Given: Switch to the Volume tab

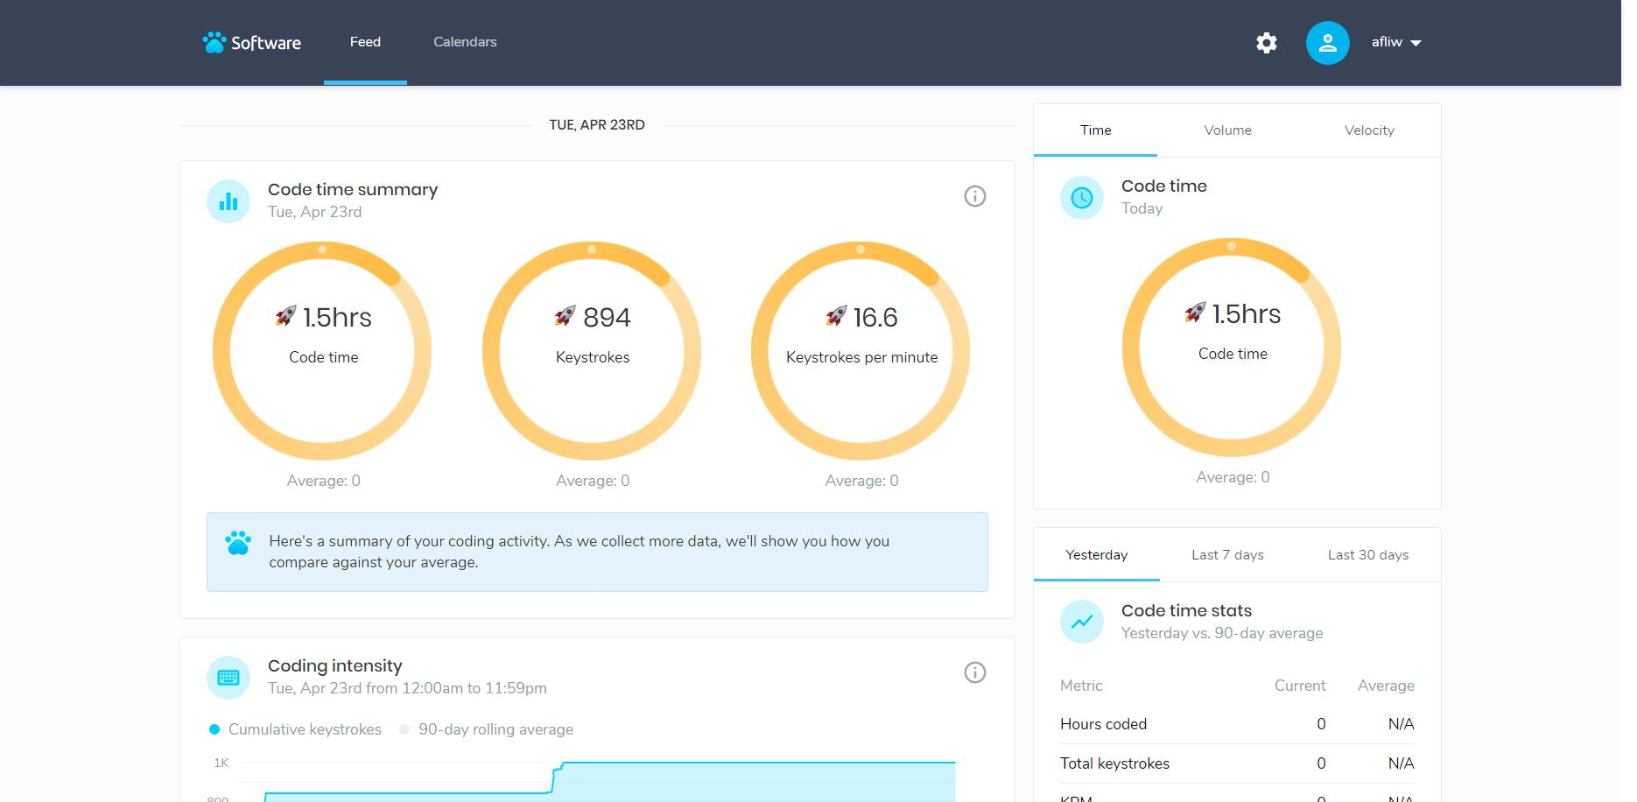Looking at the screenshot, I should click(1227, 130).
